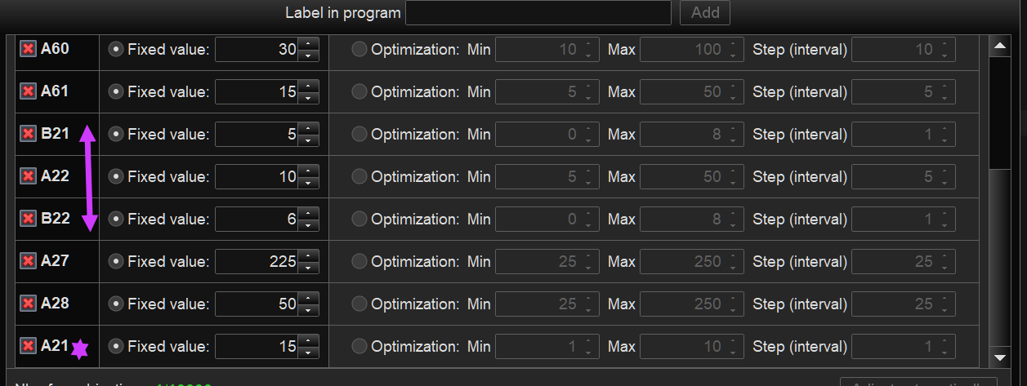Viewport: 1027px width, 386px height.
Task: Increment A28 fixed value spinner up
Action: point(308,298)
